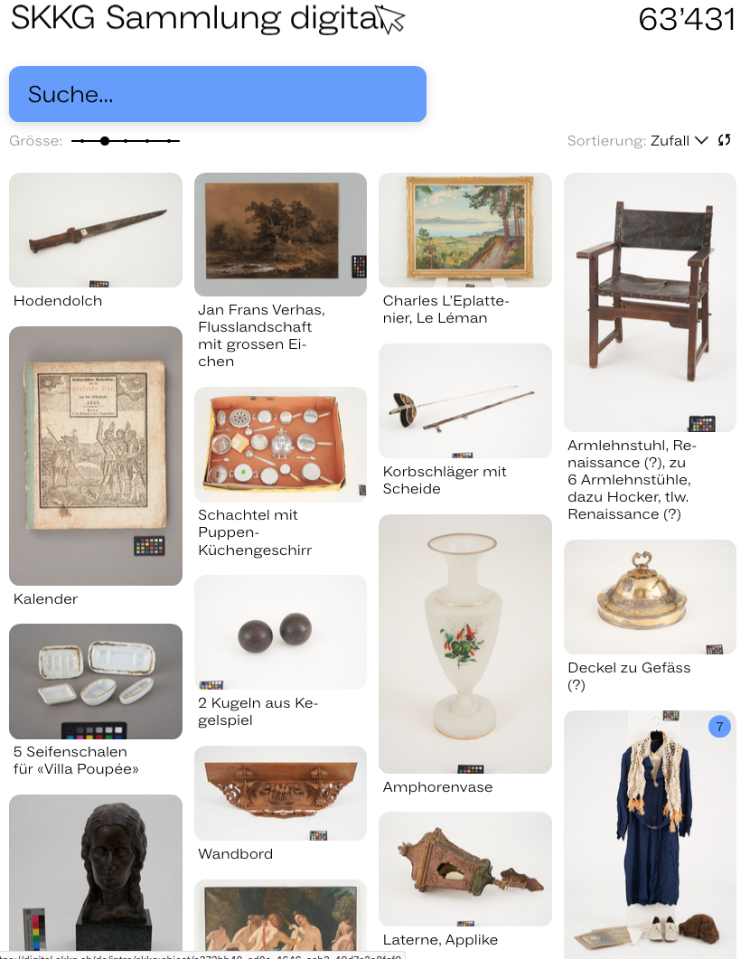750x959 pixels.
Task: Select the Amphorenvase vase image
Action: point(465,644)
